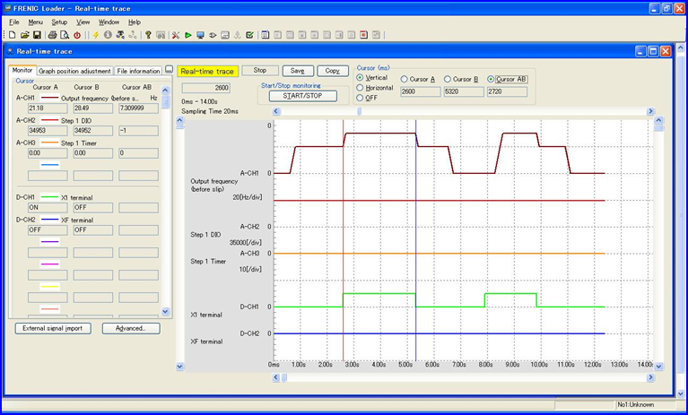688x415 pixels.
Task: Click the small panel collapse button beside File information
Action: (x=169, y=70)
